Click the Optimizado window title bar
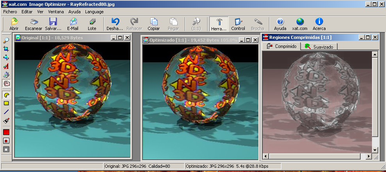386x172 pixels. tap(201, 40)
